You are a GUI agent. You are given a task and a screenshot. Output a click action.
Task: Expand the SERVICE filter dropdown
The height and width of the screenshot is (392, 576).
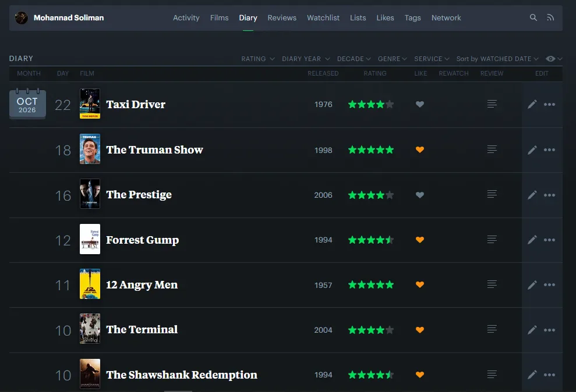tap(432, 59)
